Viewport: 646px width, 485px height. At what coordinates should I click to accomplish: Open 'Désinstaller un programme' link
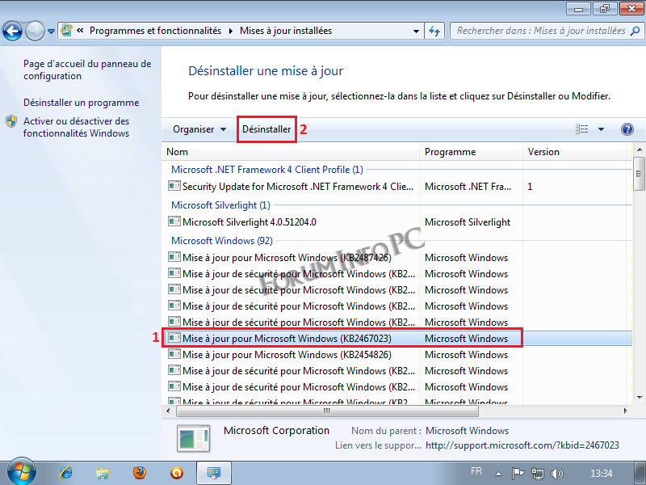[82, 103]
